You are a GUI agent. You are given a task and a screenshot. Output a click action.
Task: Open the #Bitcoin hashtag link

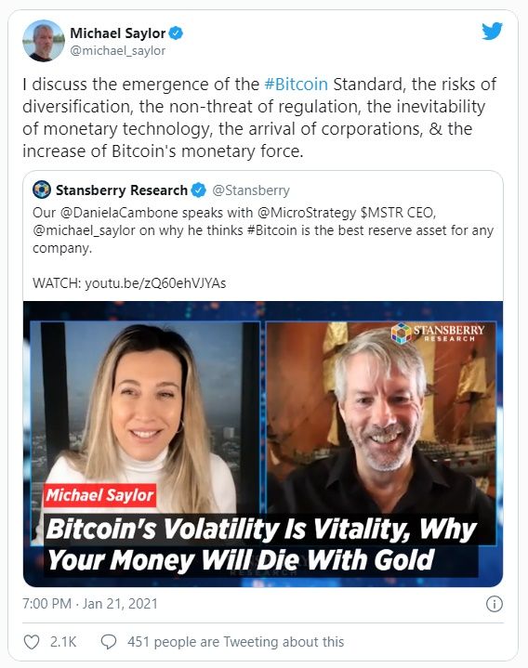(297, 85)
